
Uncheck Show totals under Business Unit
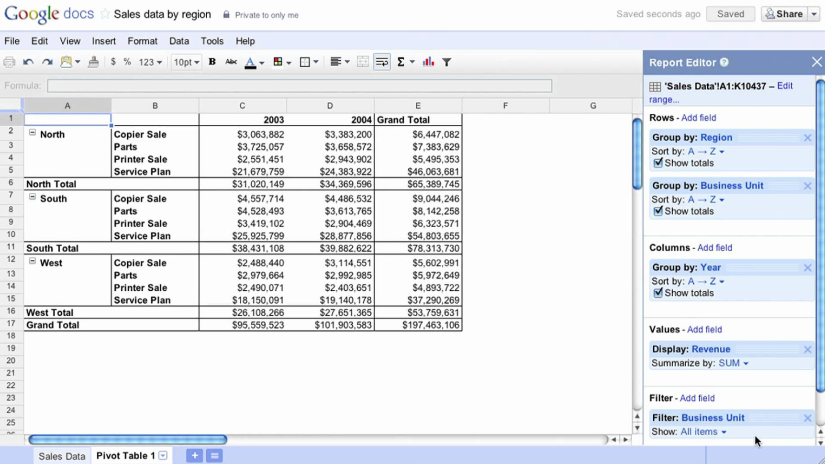(x=658, y=211)
